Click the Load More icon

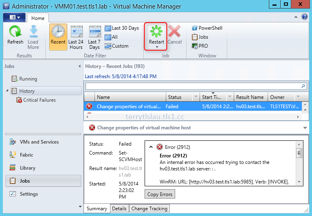click(33, 31)
